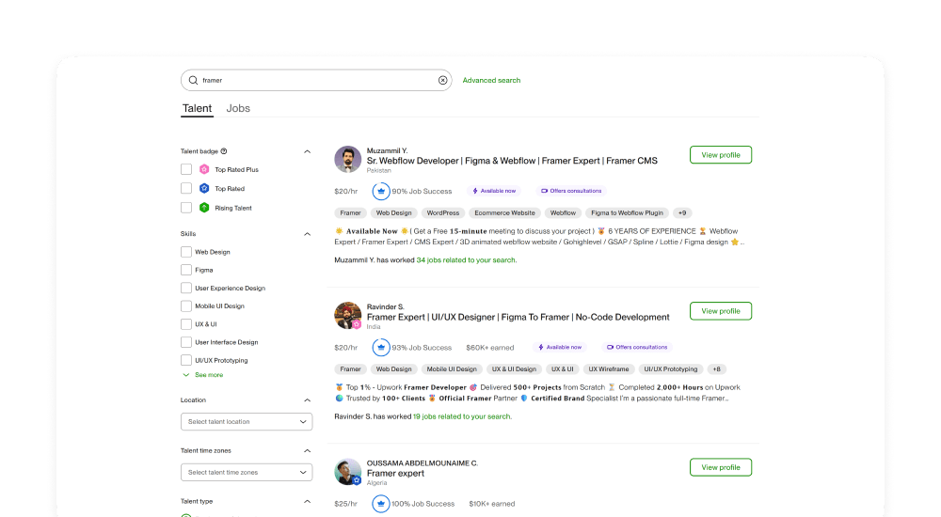The width and height of the screenshot is (941, 517).
Task: Open Sr. Webflow Developer profile title
Action: pyautogui.click(x=512, y=161)
